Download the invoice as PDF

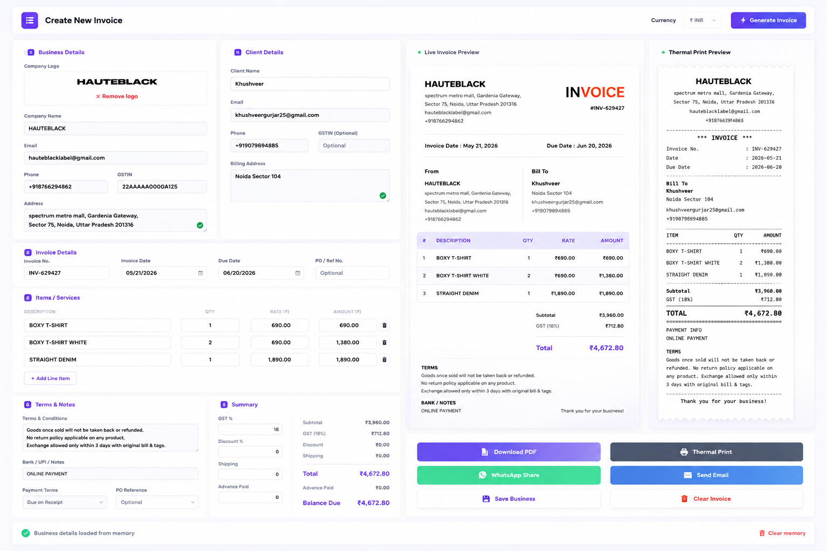(x=509, y=452)
